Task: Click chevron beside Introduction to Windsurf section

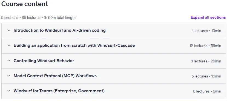Action: (9, 30)
